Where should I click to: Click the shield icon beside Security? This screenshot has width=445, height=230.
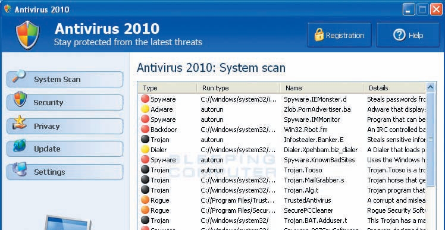tap(20, 99)
